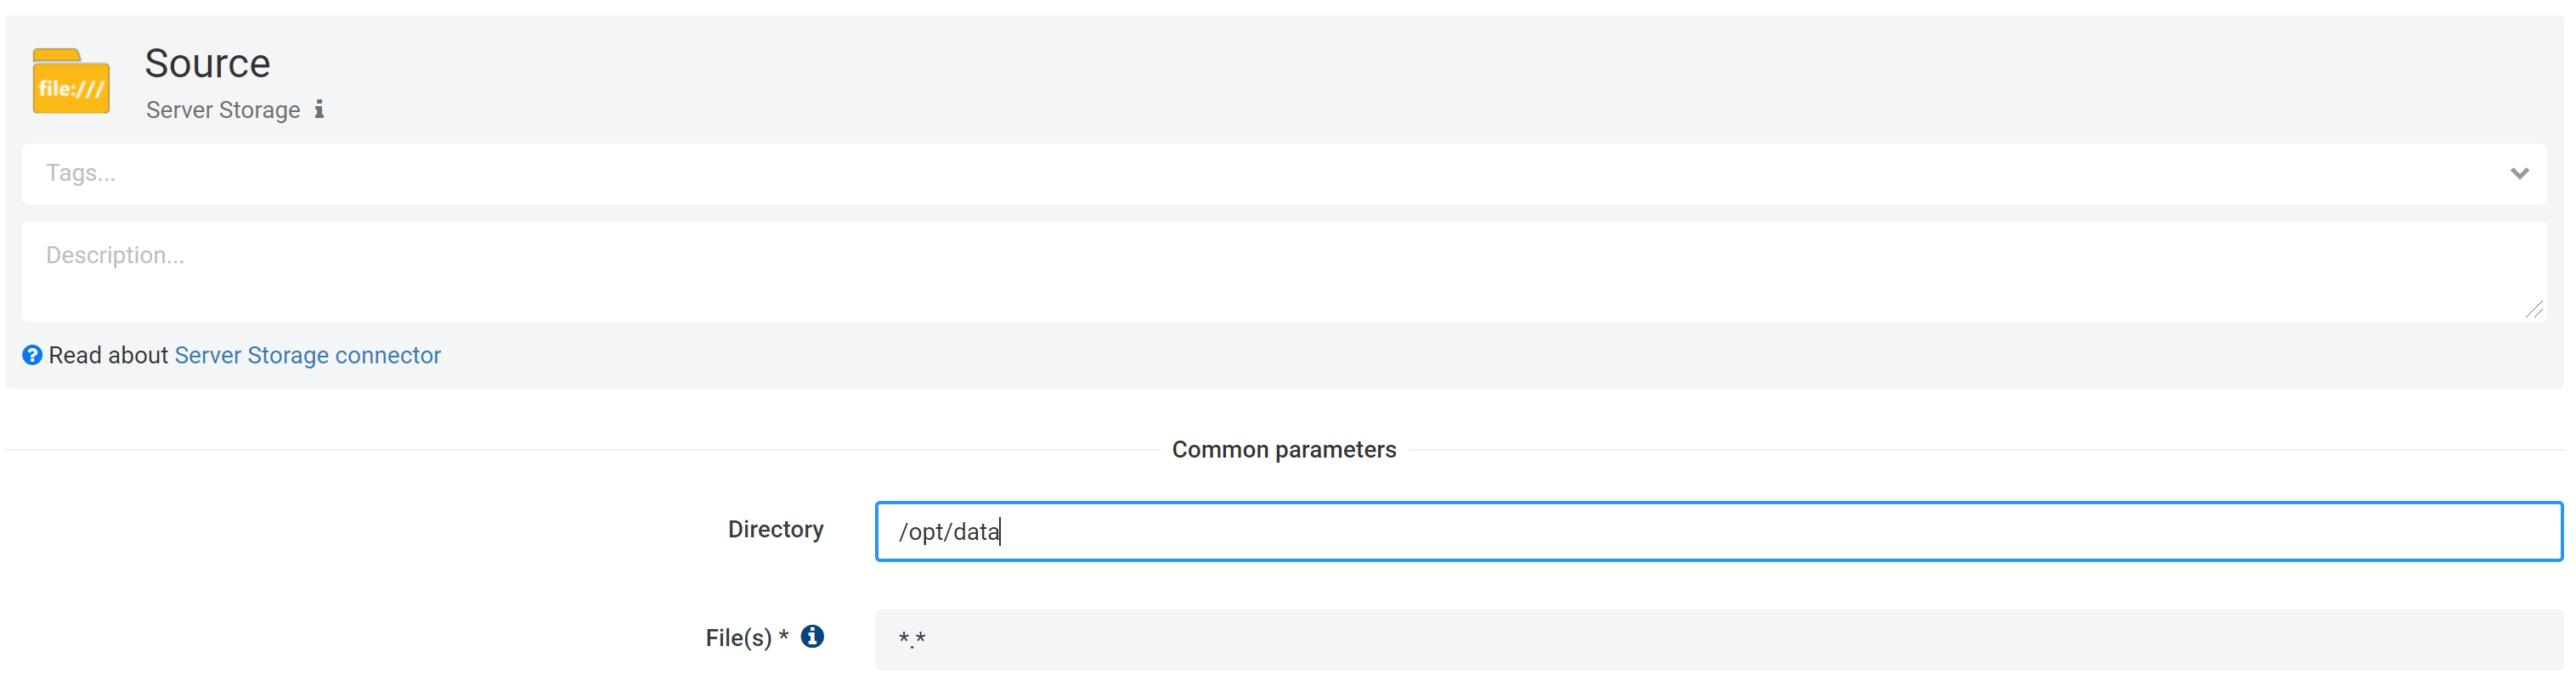
Task: Click the Description resize handle
Action: pos(2536,312)
